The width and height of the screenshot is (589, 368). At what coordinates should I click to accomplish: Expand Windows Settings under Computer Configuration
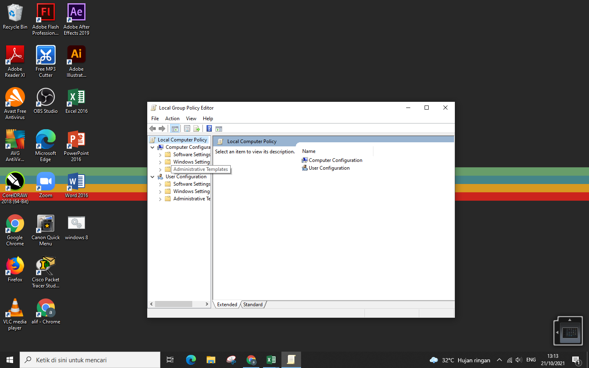[x=160, y=162]
